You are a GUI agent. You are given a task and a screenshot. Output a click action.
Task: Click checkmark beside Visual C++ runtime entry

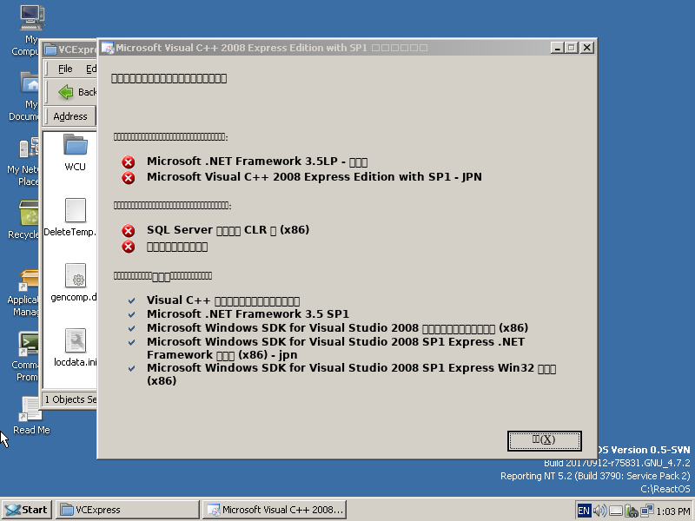(x=132, y=300)
